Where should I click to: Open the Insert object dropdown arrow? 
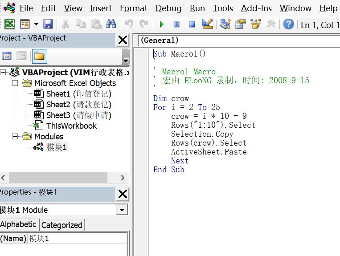(36, 24)
